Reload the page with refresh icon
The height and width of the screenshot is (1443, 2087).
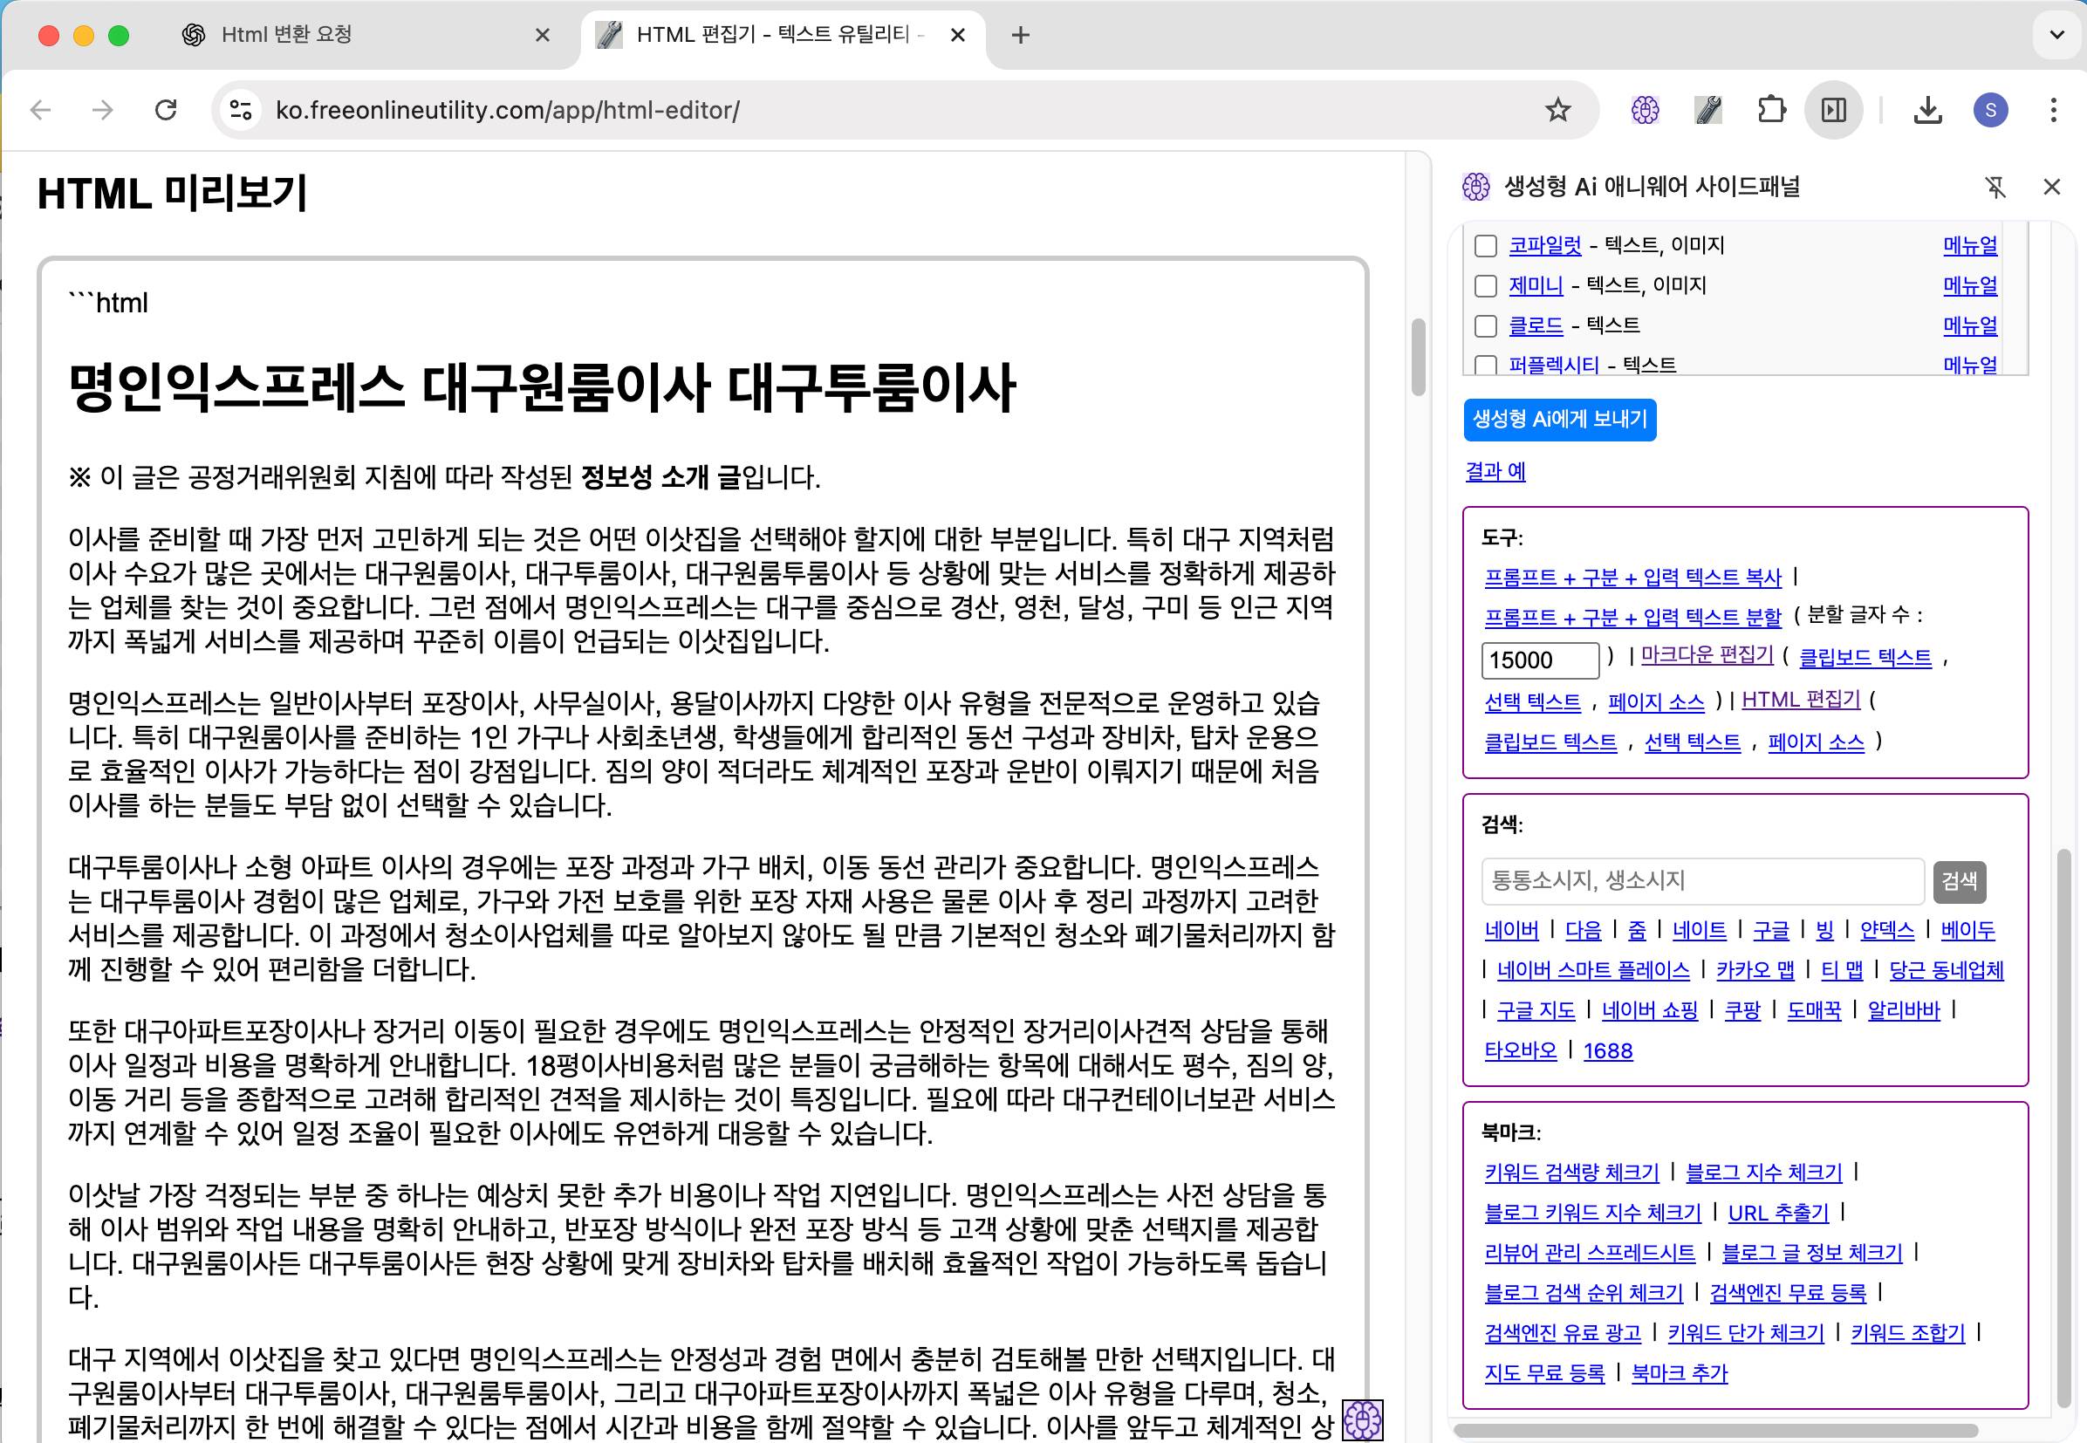[166, 110]
